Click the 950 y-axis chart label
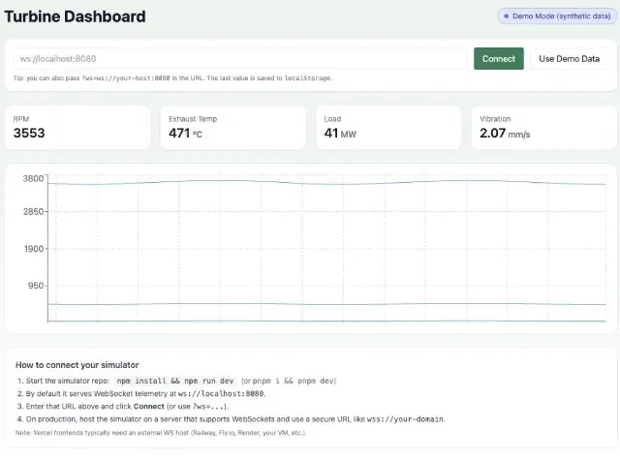This screenshot has height=460, width=620. click(36, 286)
